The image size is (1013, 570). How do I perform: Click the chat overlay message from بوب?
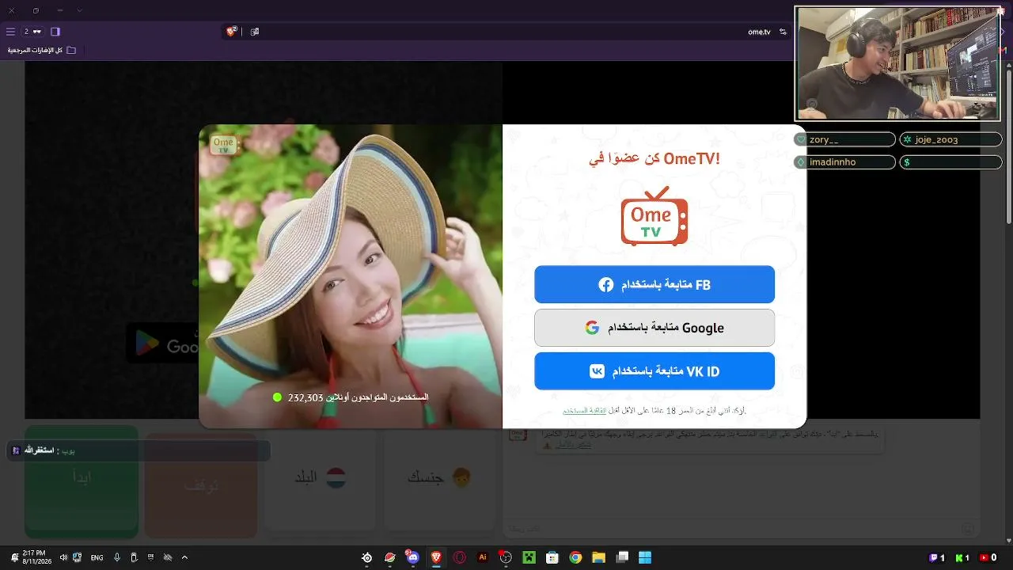pos(138,450)
